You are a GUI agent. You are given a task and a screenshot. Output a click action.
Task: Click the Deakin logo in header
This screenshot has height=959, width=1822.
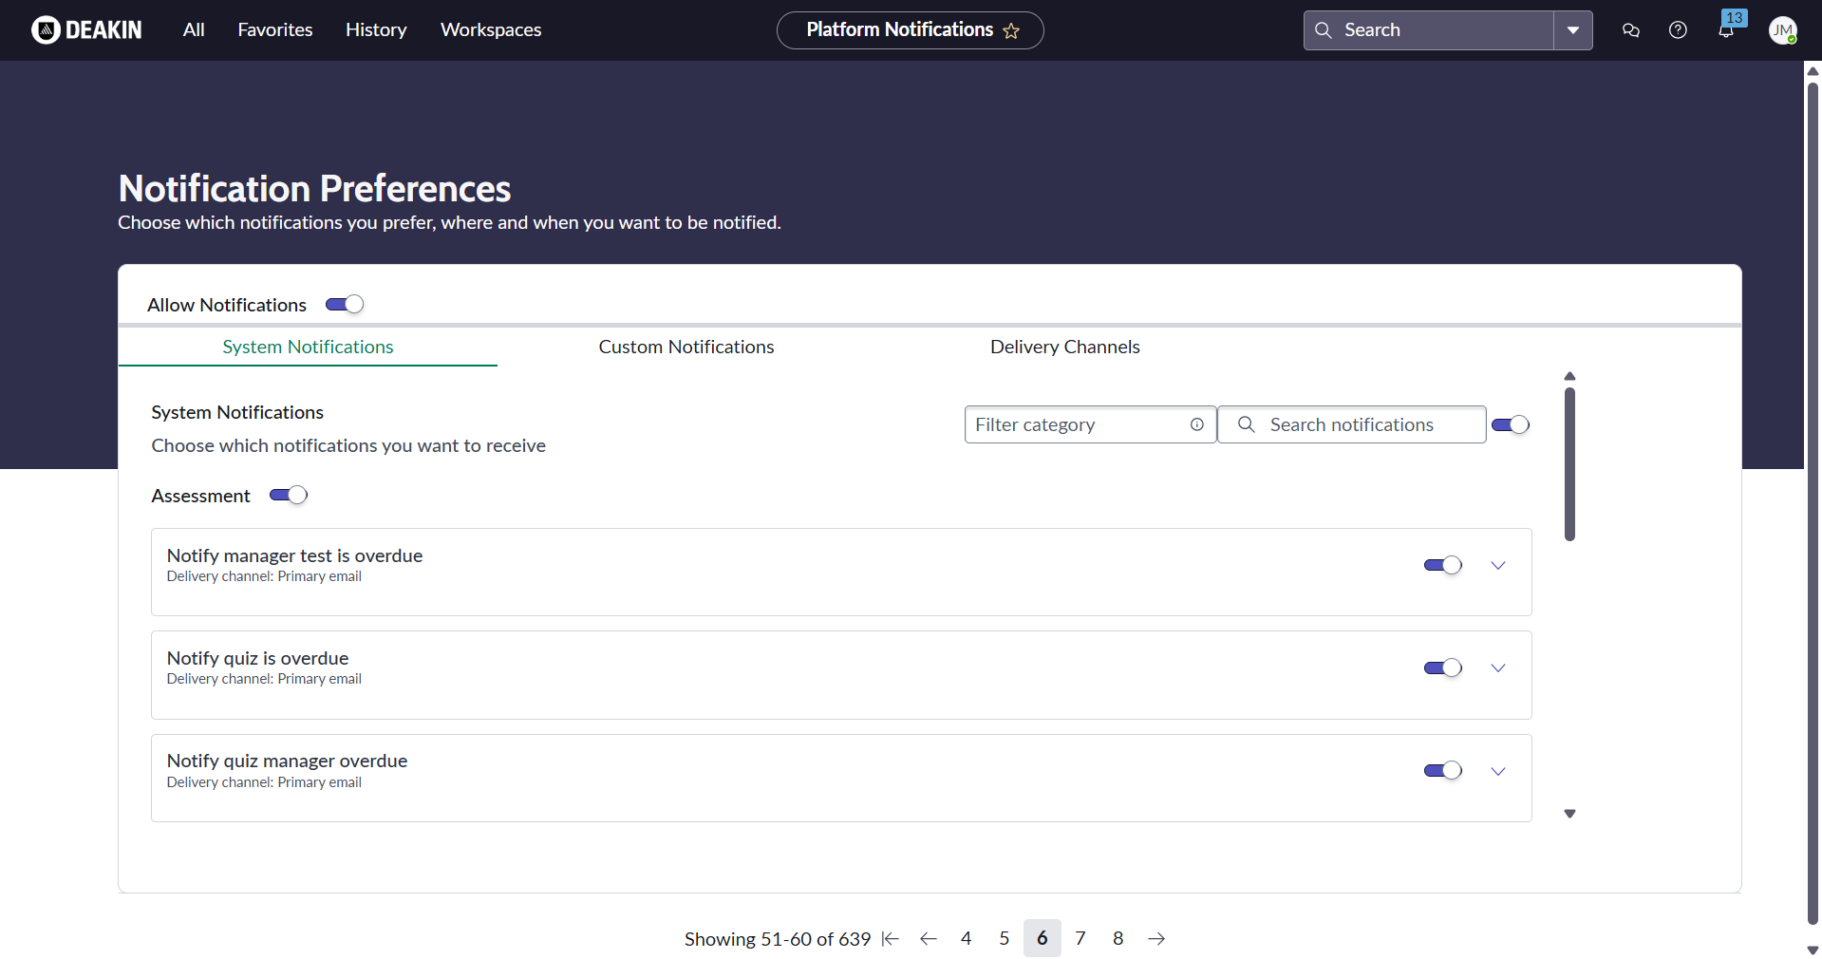point(86,30)
